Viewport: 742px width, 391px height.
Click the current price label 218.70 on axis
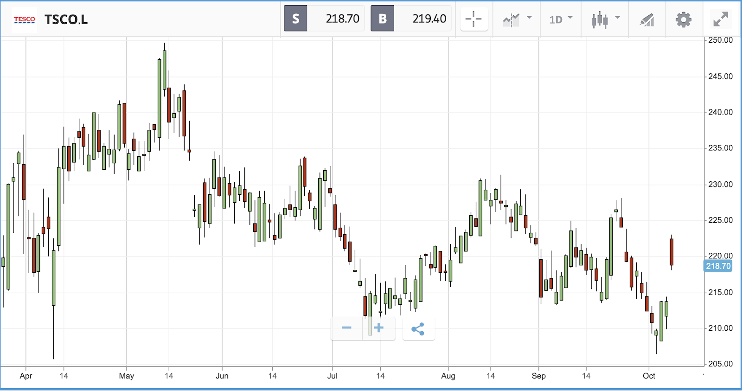pyautogui.click(x=718, y=266)
